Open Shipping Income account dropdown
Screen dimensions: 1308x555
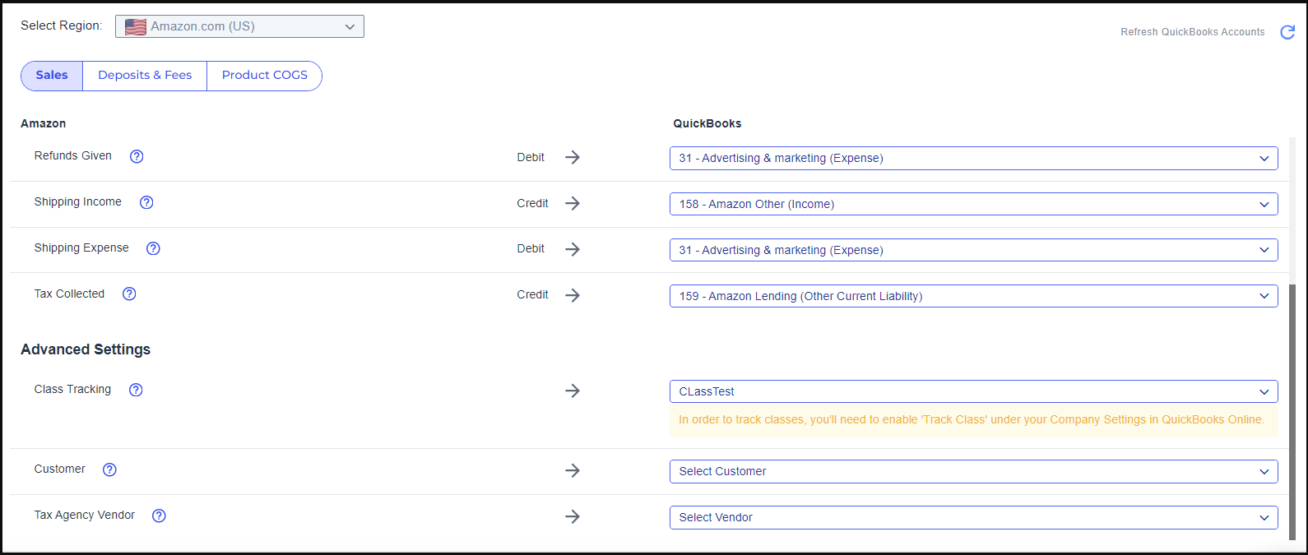(x=973, y=204)
